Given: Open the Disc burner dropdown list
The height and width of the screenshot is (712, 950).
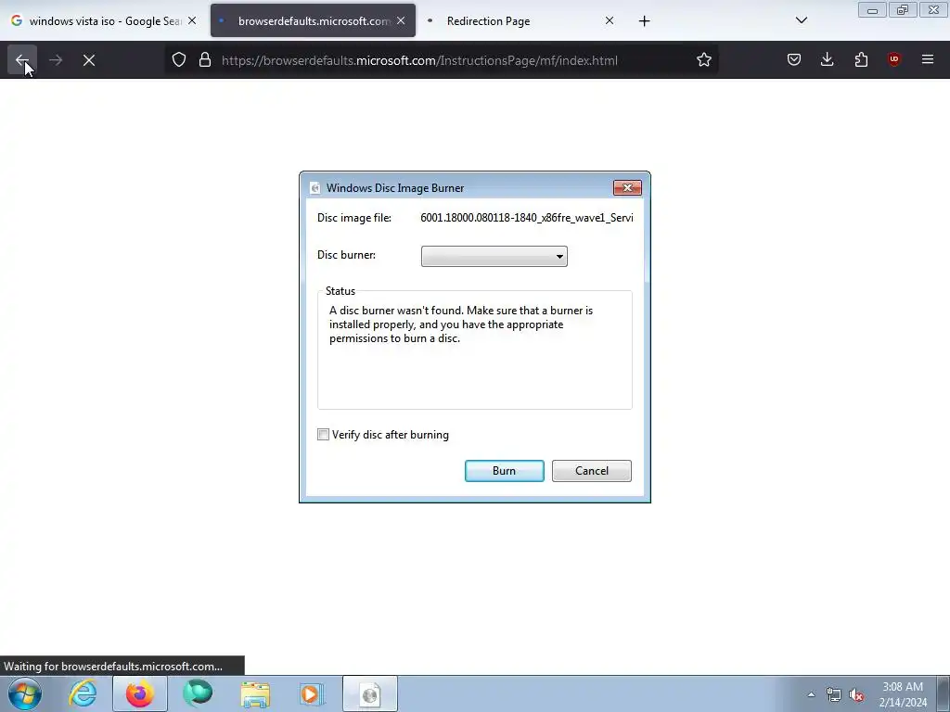Looking at the screenshot, I should tap(494, 256).
